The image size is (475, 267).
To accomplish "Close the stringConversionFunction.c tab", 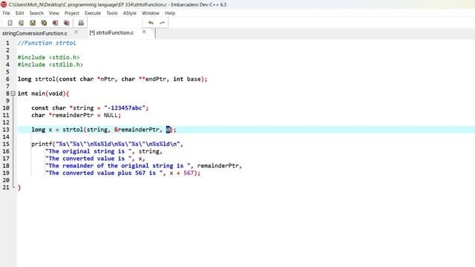I will (x=76, y=32).
